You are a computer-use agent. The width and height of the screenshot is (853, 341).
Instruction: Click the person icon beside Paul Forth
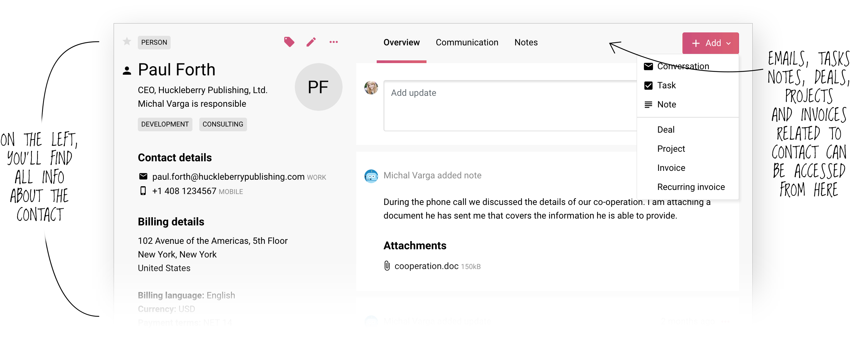(x=127, y=71)
